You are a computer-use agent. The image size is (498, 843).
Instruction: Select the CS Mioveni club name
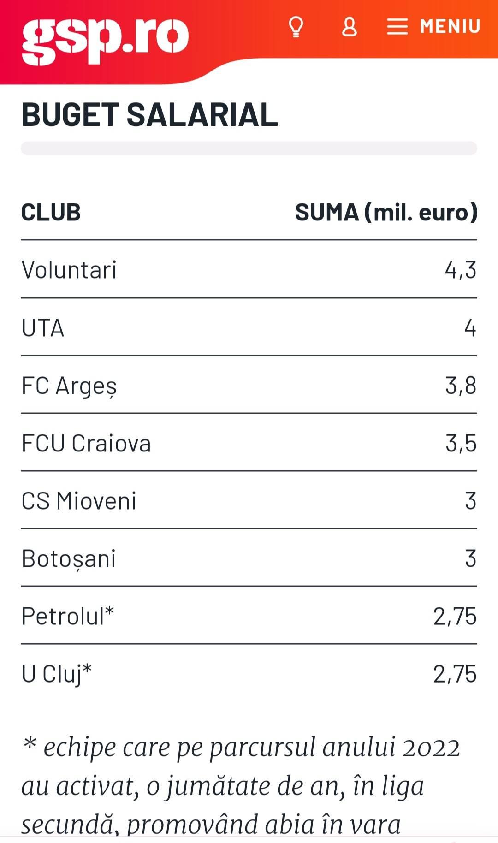click(x=79, y=501)
